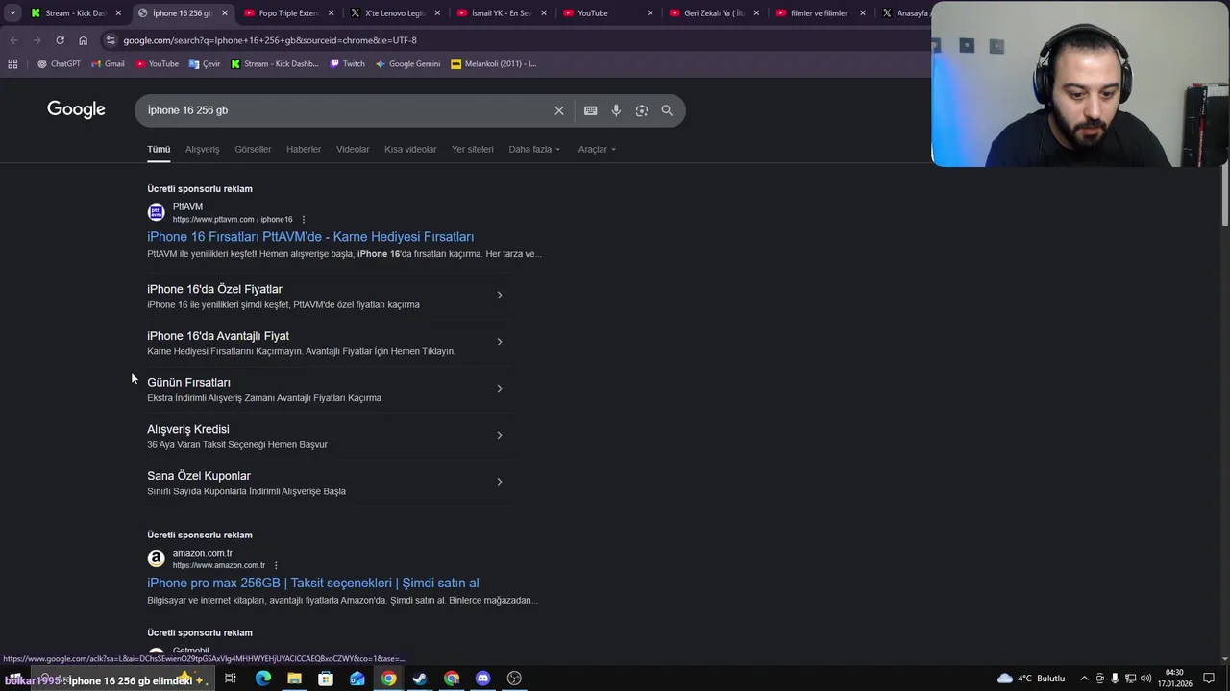This screenshot has height=691, width=1230.
Task: Open three-dot menu beside amazon.com.tr URL
Action: 276,565
